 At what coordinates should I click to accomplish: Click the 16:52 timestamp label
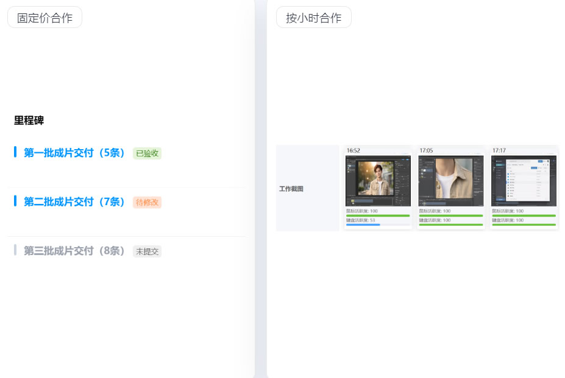click(354, 150)
